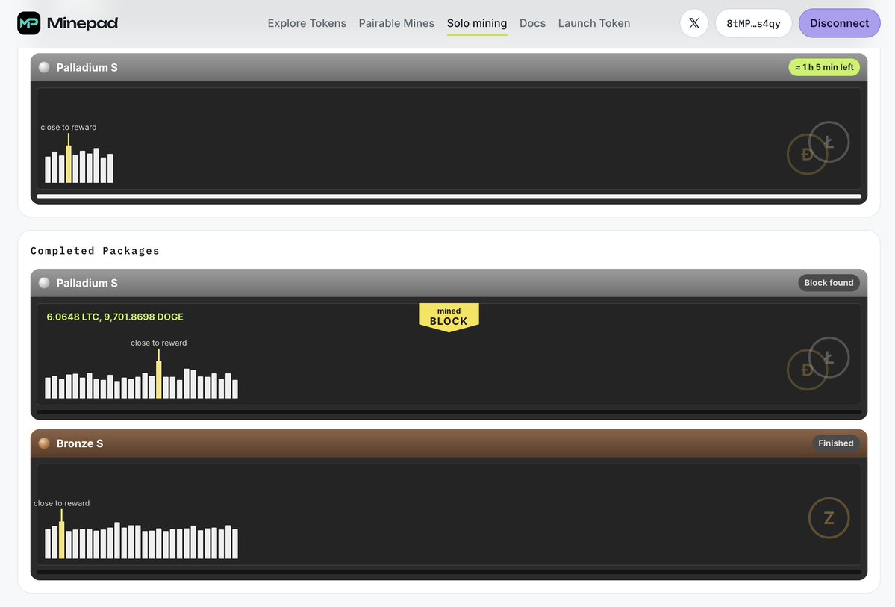The width and height of the screenshot is (895, 607).
Task: Click the completed Palladium S progress bar
Action: tap(449, 411)
